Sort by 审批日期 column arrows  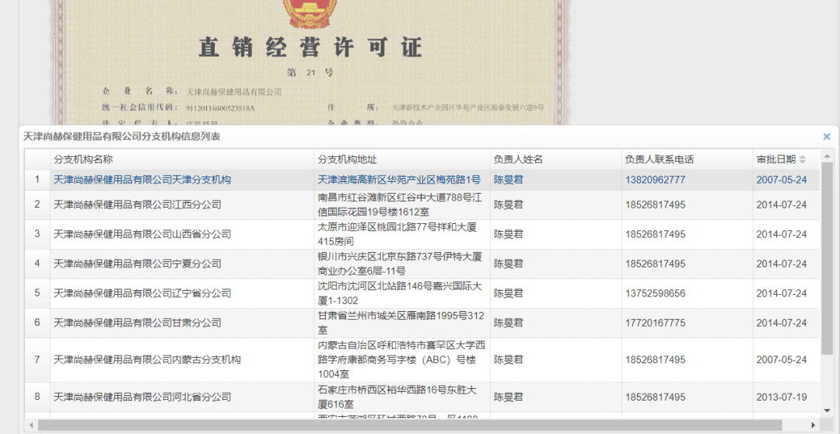pyautogui.click(x=802, y=159)
